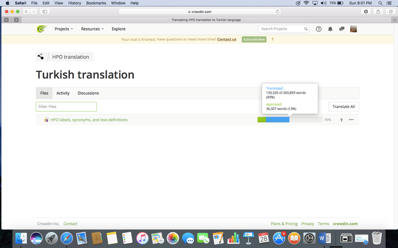Click the project share icon beside HPO translation
This screenshot has height=248, width=398.
click(40, 57)
